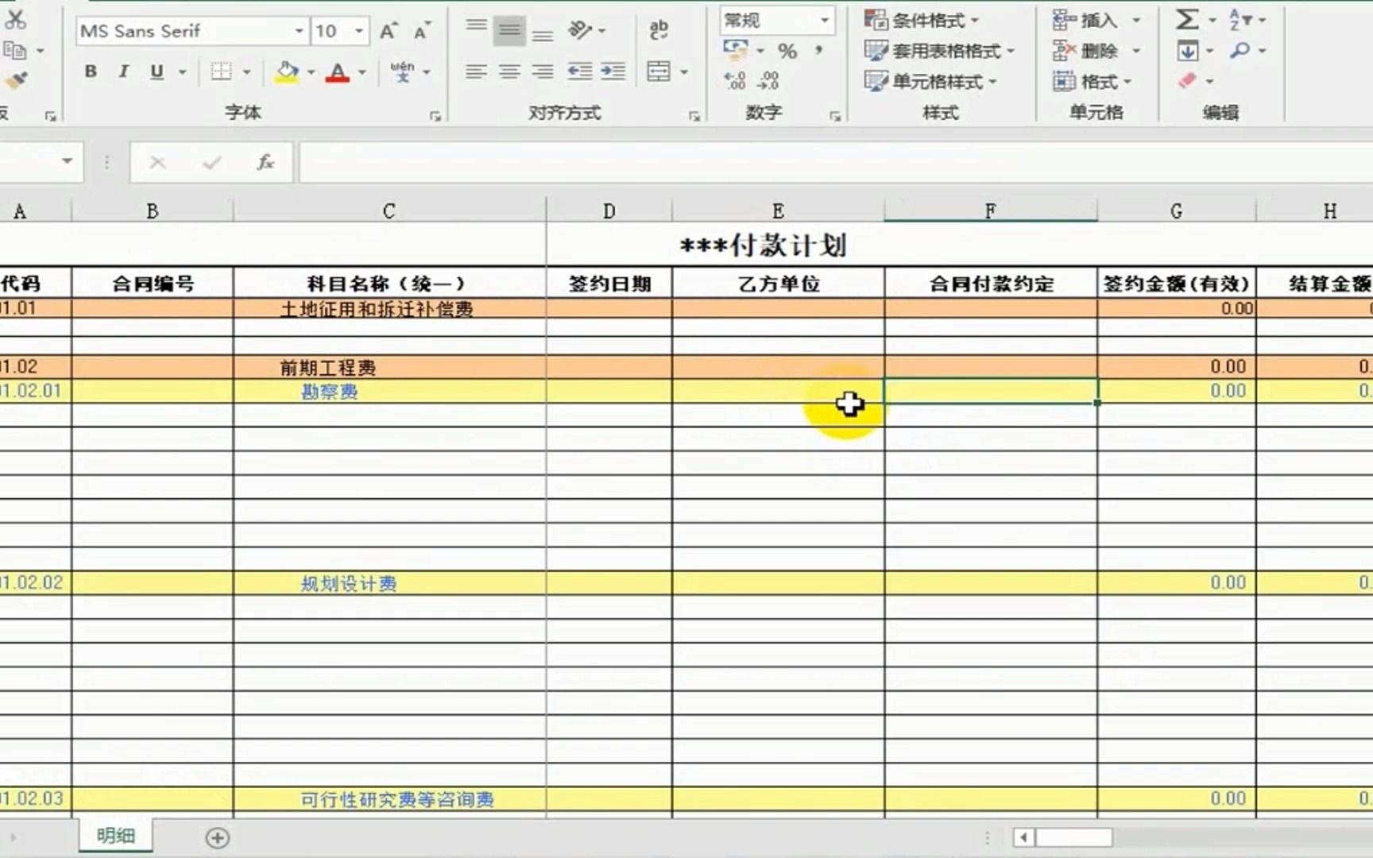Image resolution: width=1373 pixels, height=858 pixels.
Task: Toggle Underline formatting
Action: coord(157,71)
